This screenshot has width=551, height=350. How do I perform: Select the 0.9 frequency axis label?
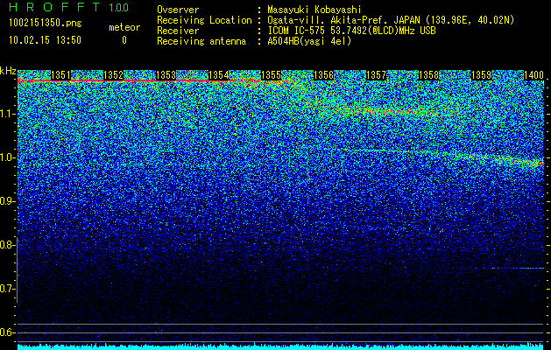(7, 201)
